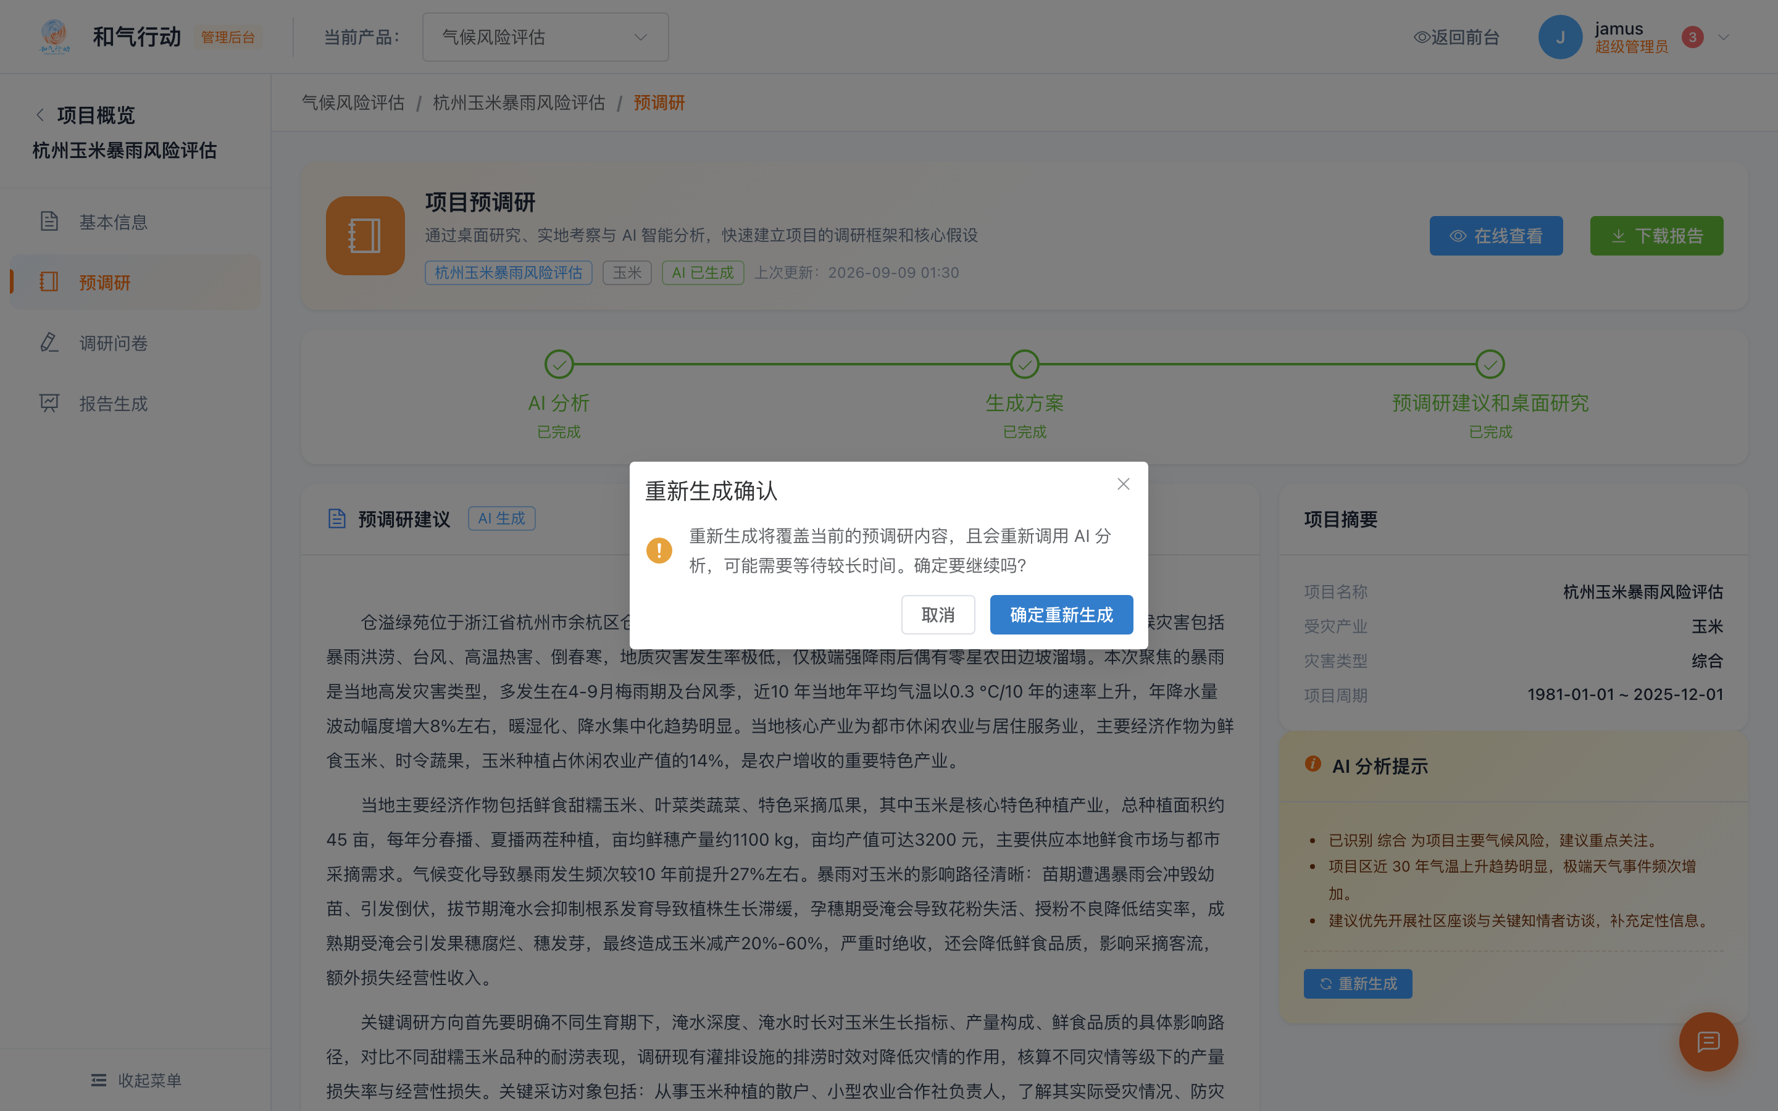Click the refresh icon in 重新生成
This screenshot has width=1778, height=1111.
pos(1325,983)
